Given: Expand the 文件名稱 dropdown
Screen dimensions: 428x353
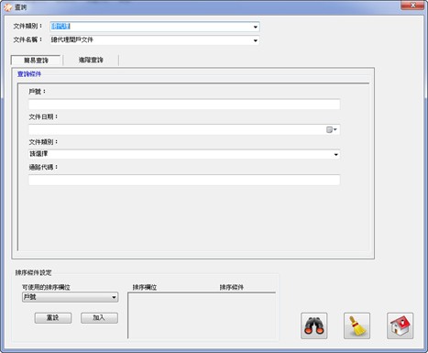Looking at the screenshot, I should point(256,40).
